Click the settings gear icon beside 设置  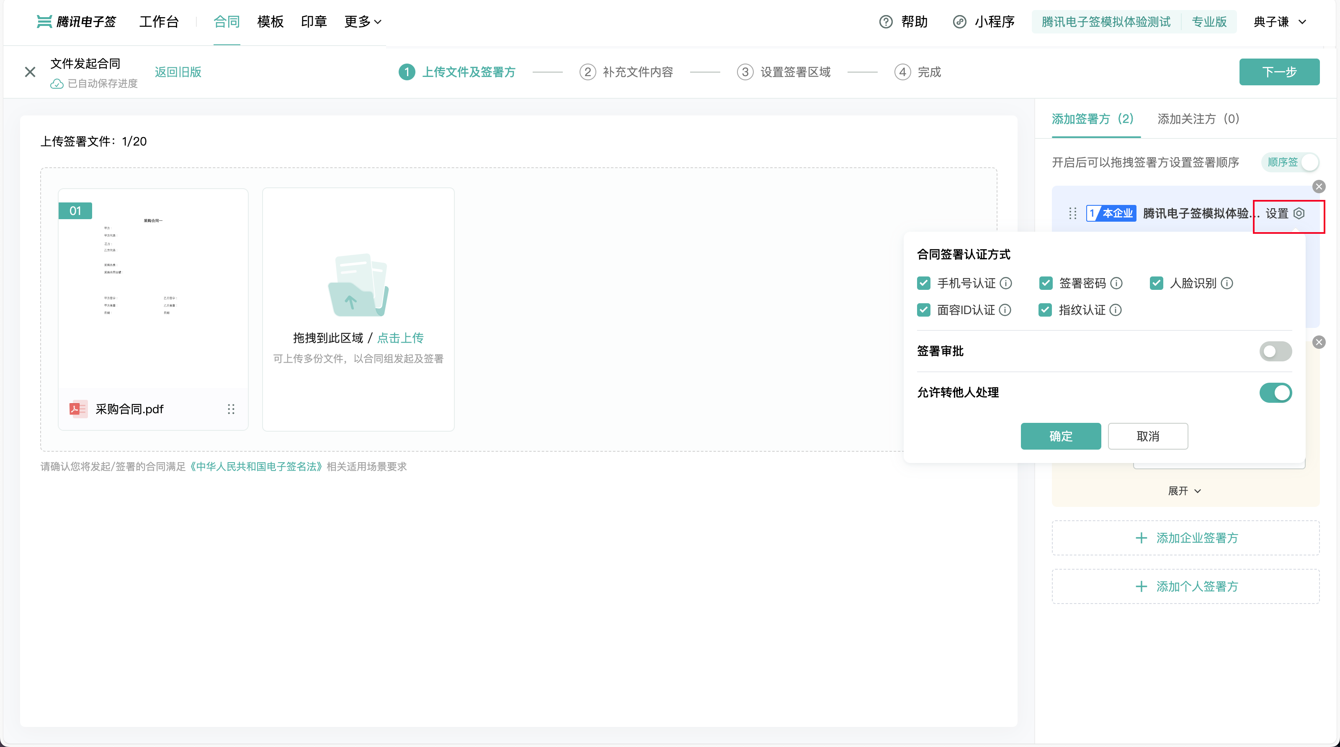coord(1299,213)
